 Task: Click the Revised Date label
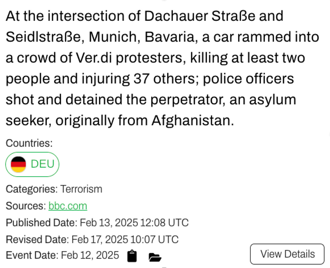click(37, 239)
